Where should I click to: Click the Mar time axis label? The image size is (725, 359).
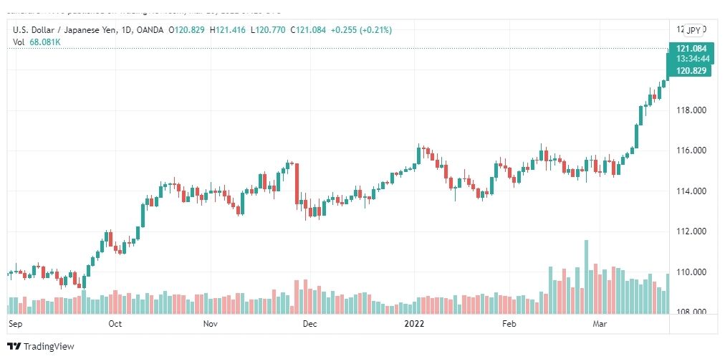600,324
